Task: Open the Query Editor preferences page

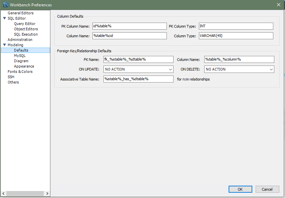Action: pos(25,24)
